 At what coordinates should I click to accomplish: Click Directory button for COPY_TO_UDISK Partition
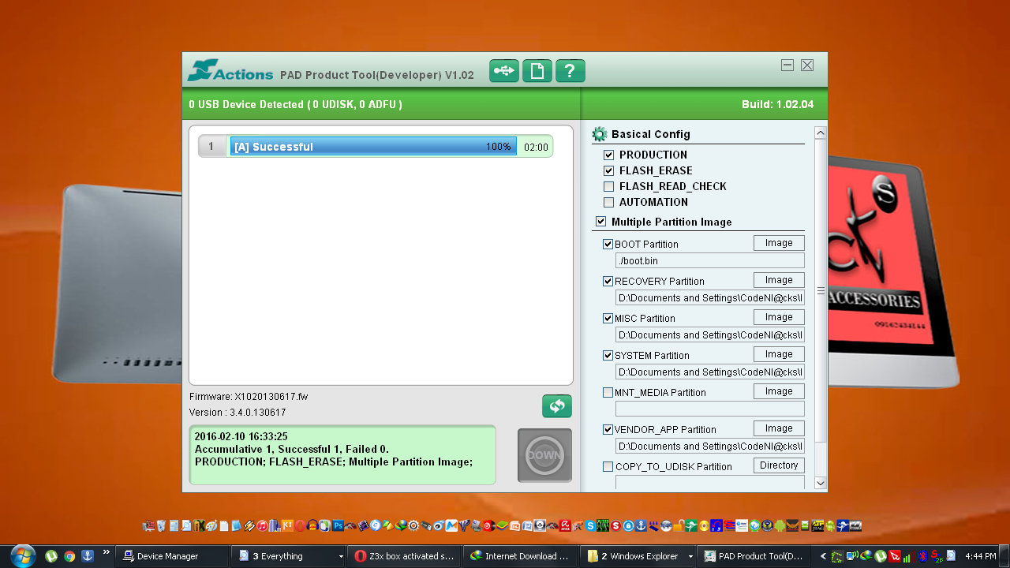(x=778, y=465)
